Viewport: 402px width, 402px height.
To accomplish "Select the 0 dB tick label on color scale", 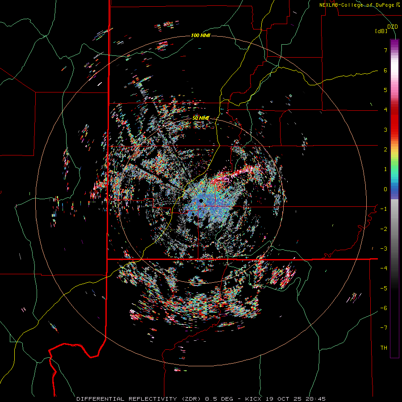I will tap(385, 189).
